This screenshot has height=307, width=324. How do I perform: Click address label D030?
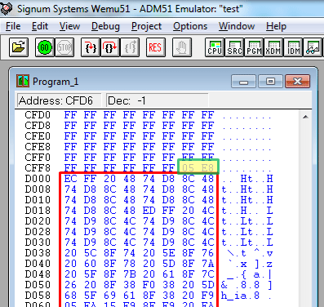pyautogui.click(x=38, y=242)
